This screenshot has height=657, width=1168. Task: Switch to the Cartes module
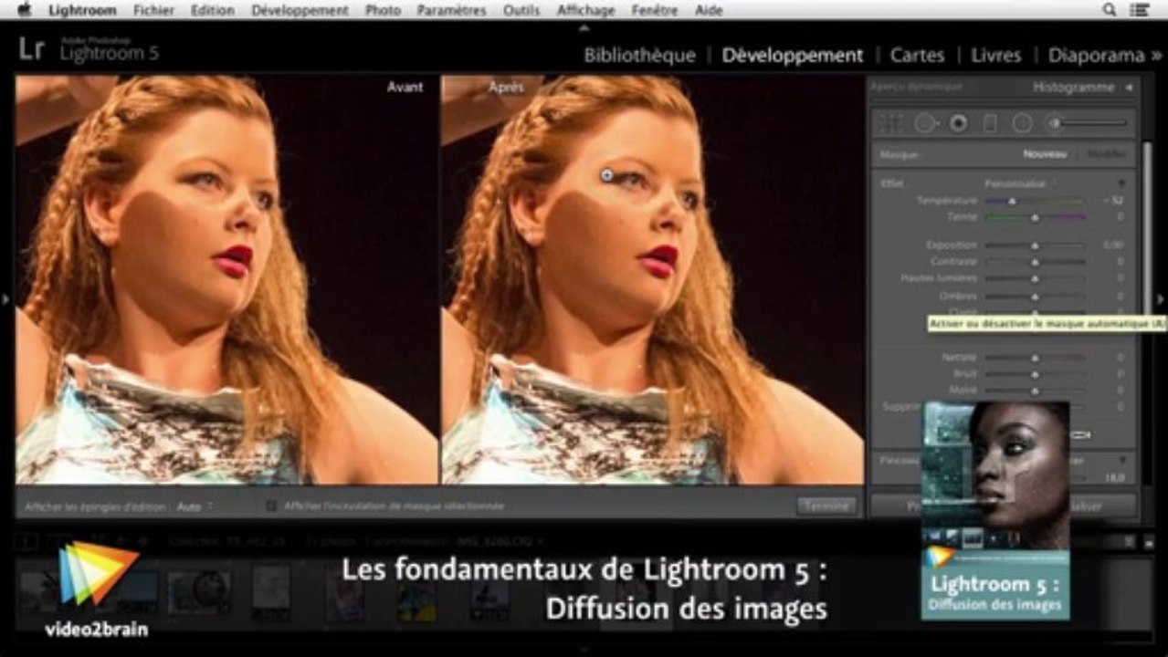click(x=917, y=55)
